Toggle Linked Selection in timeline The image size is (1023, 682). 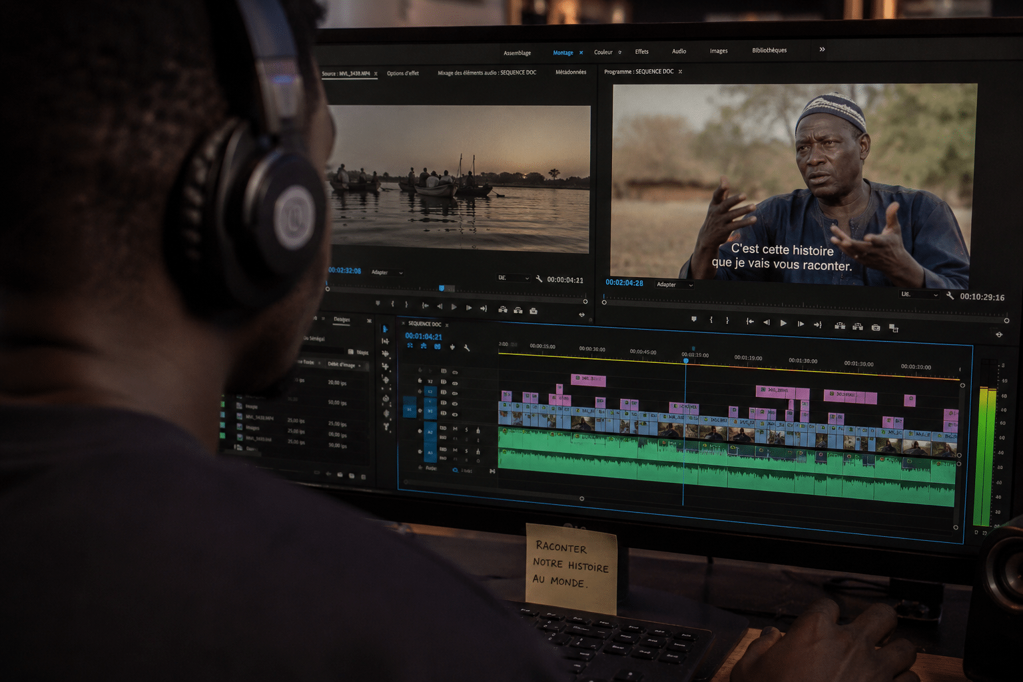coord(438,346)
